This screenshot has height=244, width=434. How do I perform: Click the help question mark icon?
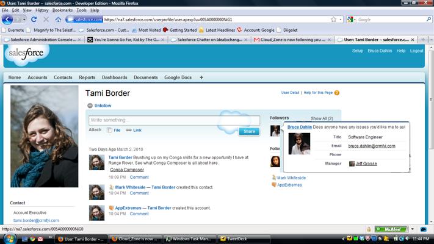click(336, 93)
